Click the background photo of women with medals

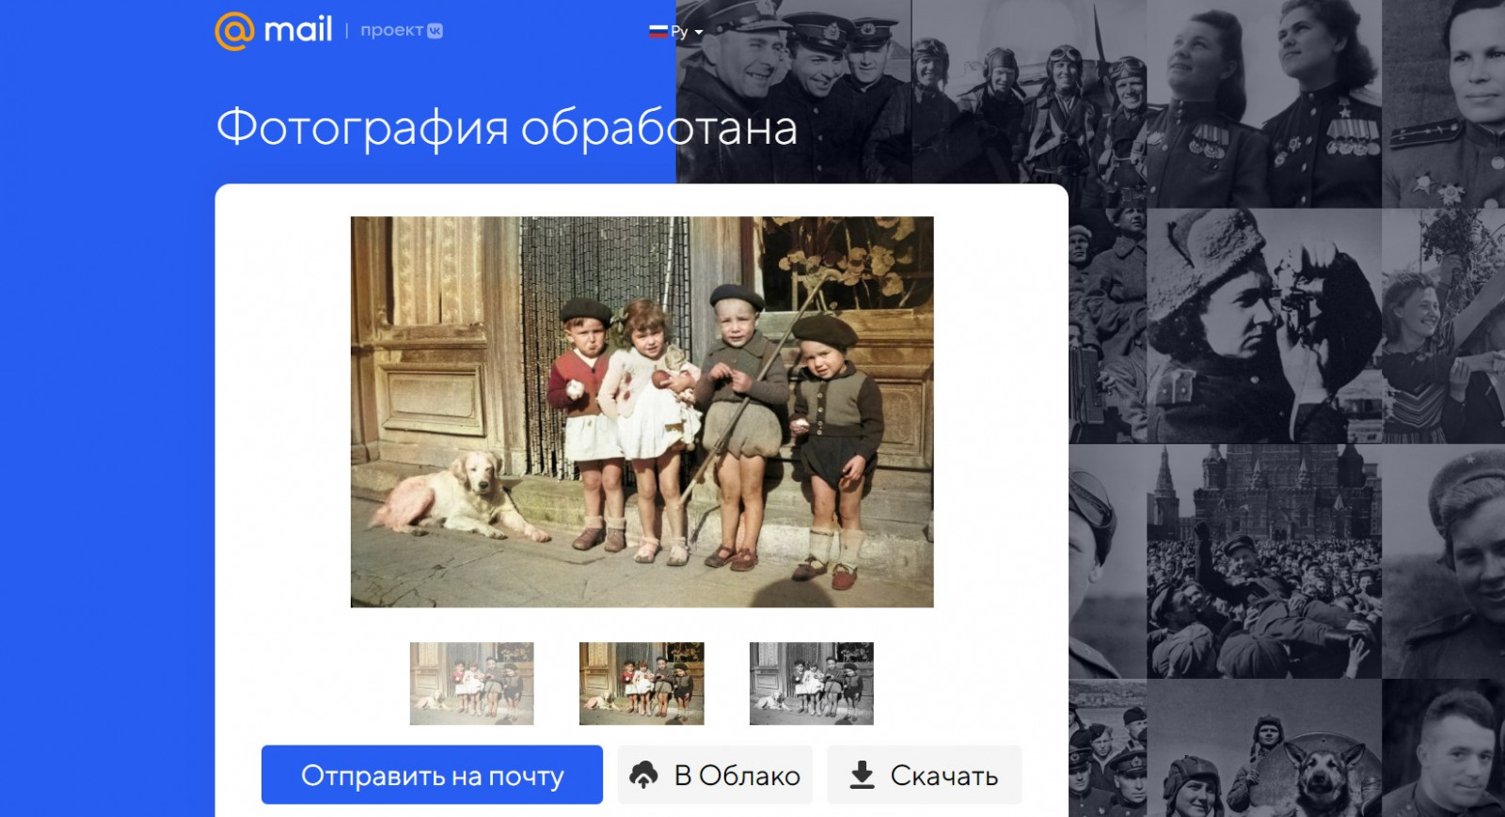1262,103
